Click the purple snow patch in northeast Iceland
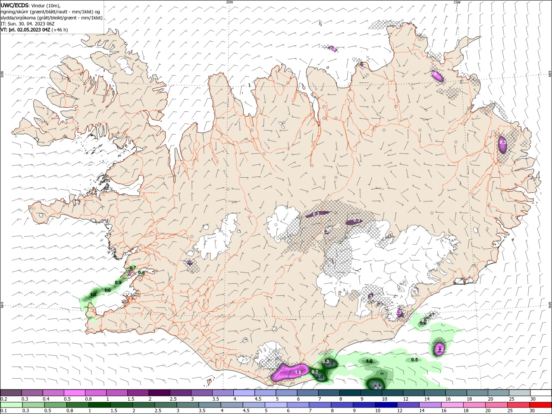The width and height of the screenshot is (552, 414). pyautogui.click(x=437, y=76)
